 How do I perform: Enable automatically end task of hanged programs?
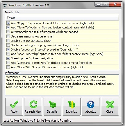pos(8,32)
